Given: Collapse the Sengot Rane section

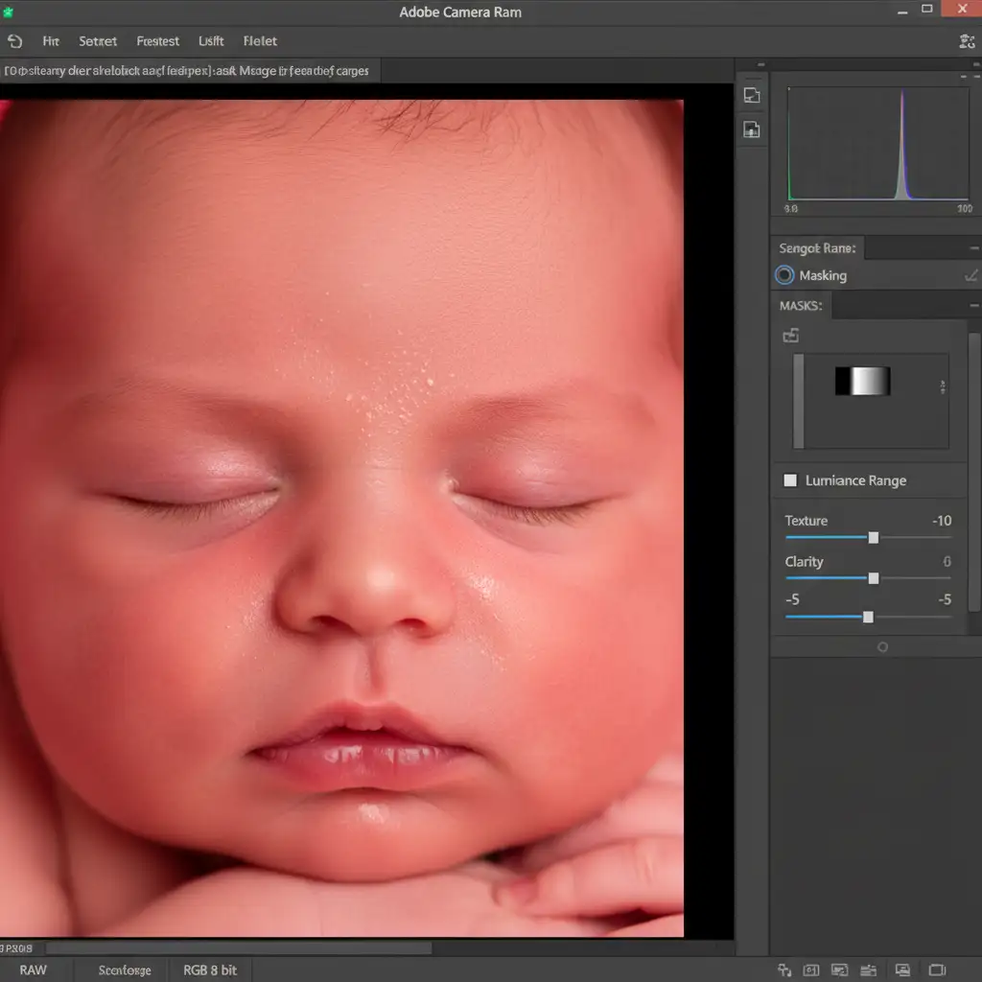Looking at the screenshot, I should 973,248.
